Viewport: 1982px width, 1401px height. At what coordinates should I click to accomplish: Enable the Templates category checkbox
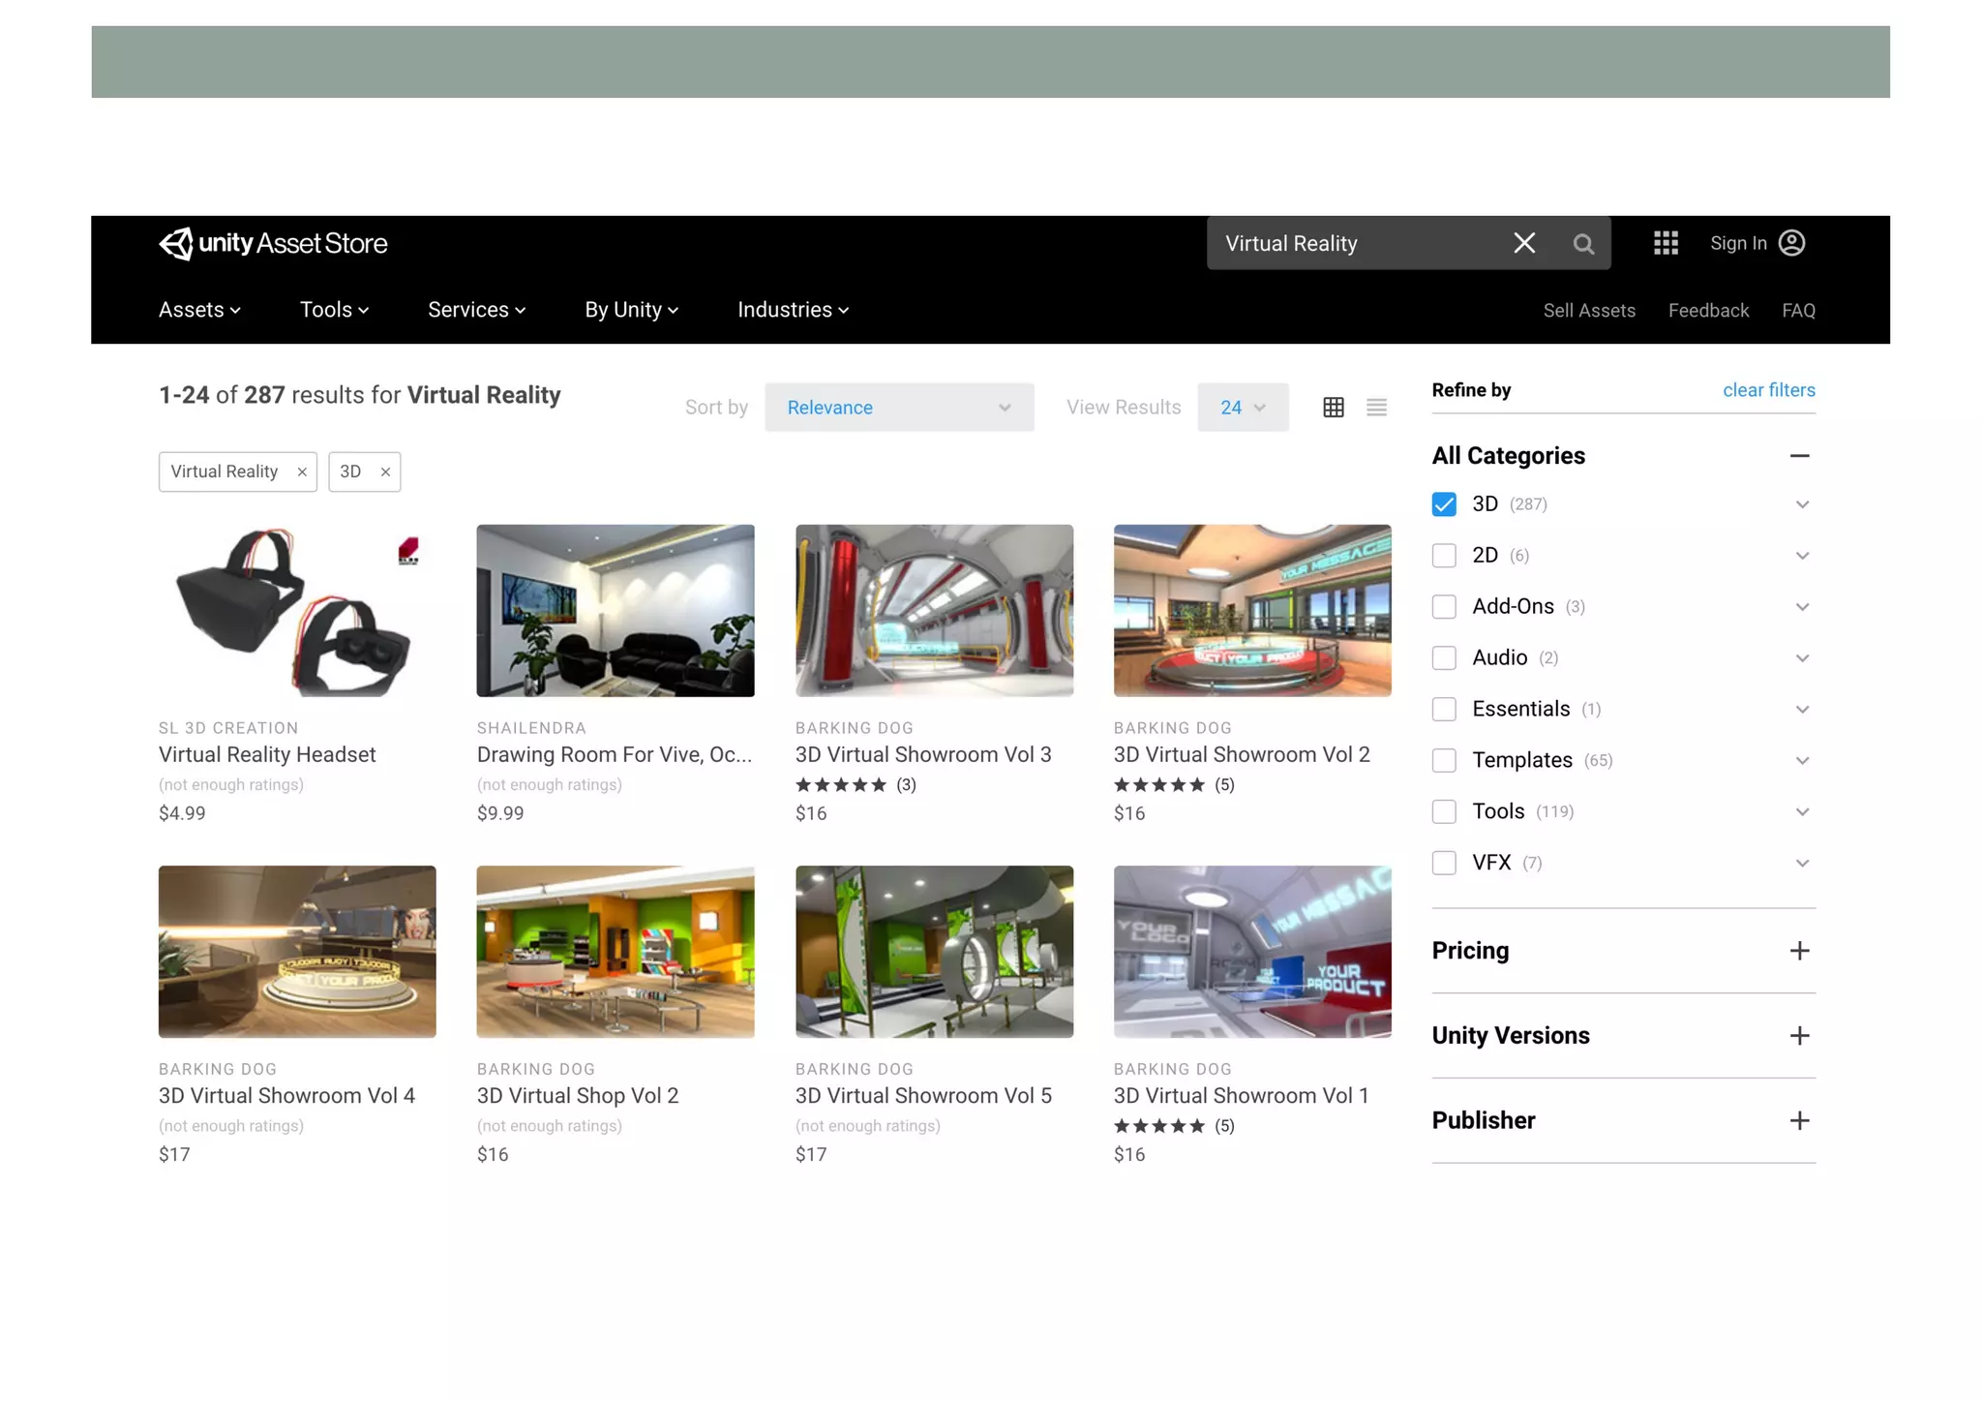coord(1444,761)
